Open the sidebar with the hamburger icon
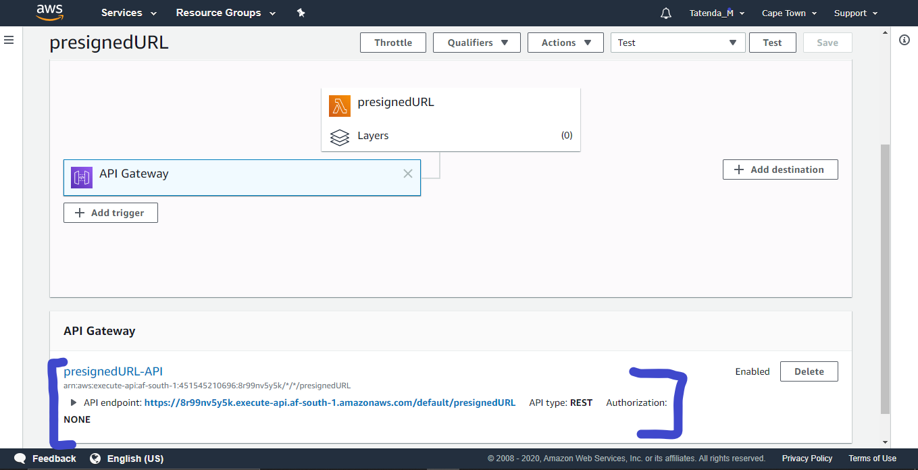 point(9,40)
